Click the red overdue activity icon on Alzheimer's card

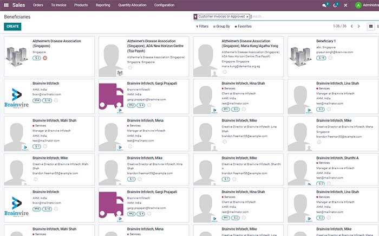point(45,58)
